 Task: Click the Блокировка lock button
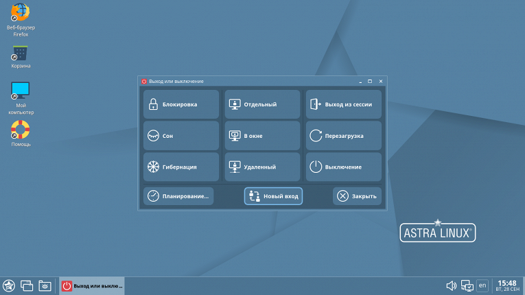tap(181, 104)
